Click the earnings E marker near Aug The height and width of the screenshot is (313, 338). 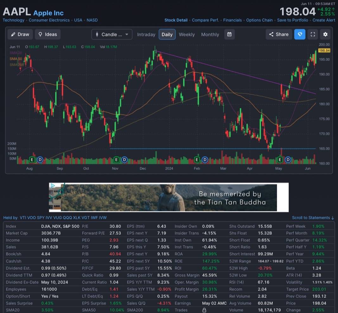(x=32, y=160)
